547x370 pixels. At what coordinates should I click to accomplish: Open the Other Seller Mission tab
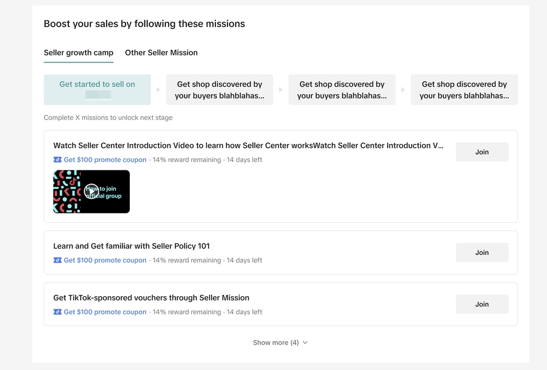coord(161,53)
